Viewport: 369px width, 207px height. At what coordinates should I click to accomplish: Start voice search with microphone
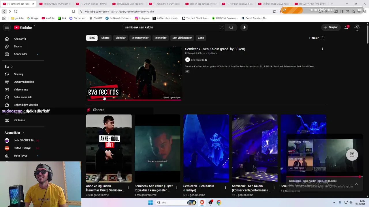(244, 27)
